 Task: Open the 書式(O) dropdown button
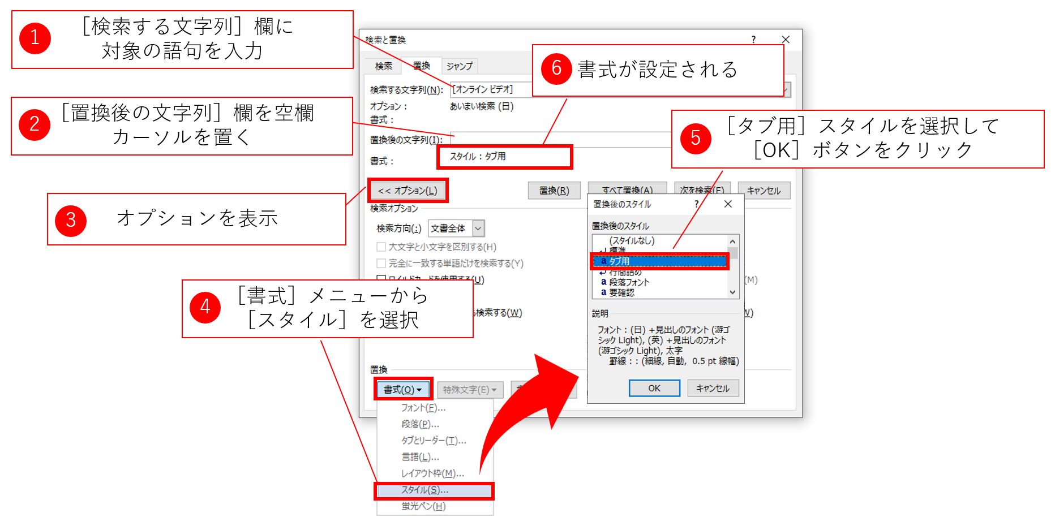pyautogui.click(x=402, y=390)
